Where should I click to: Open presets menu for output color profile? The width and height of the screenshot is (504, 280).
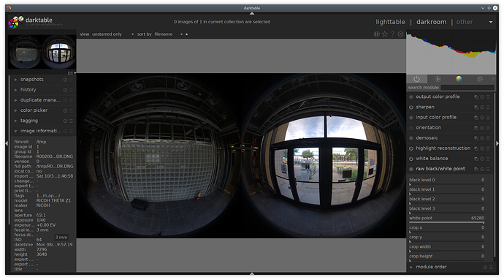click(x=488, y=97)
